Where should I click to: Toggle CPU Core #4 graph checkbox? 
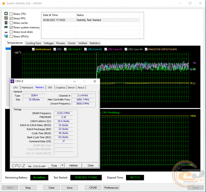(x=126, y=49)
